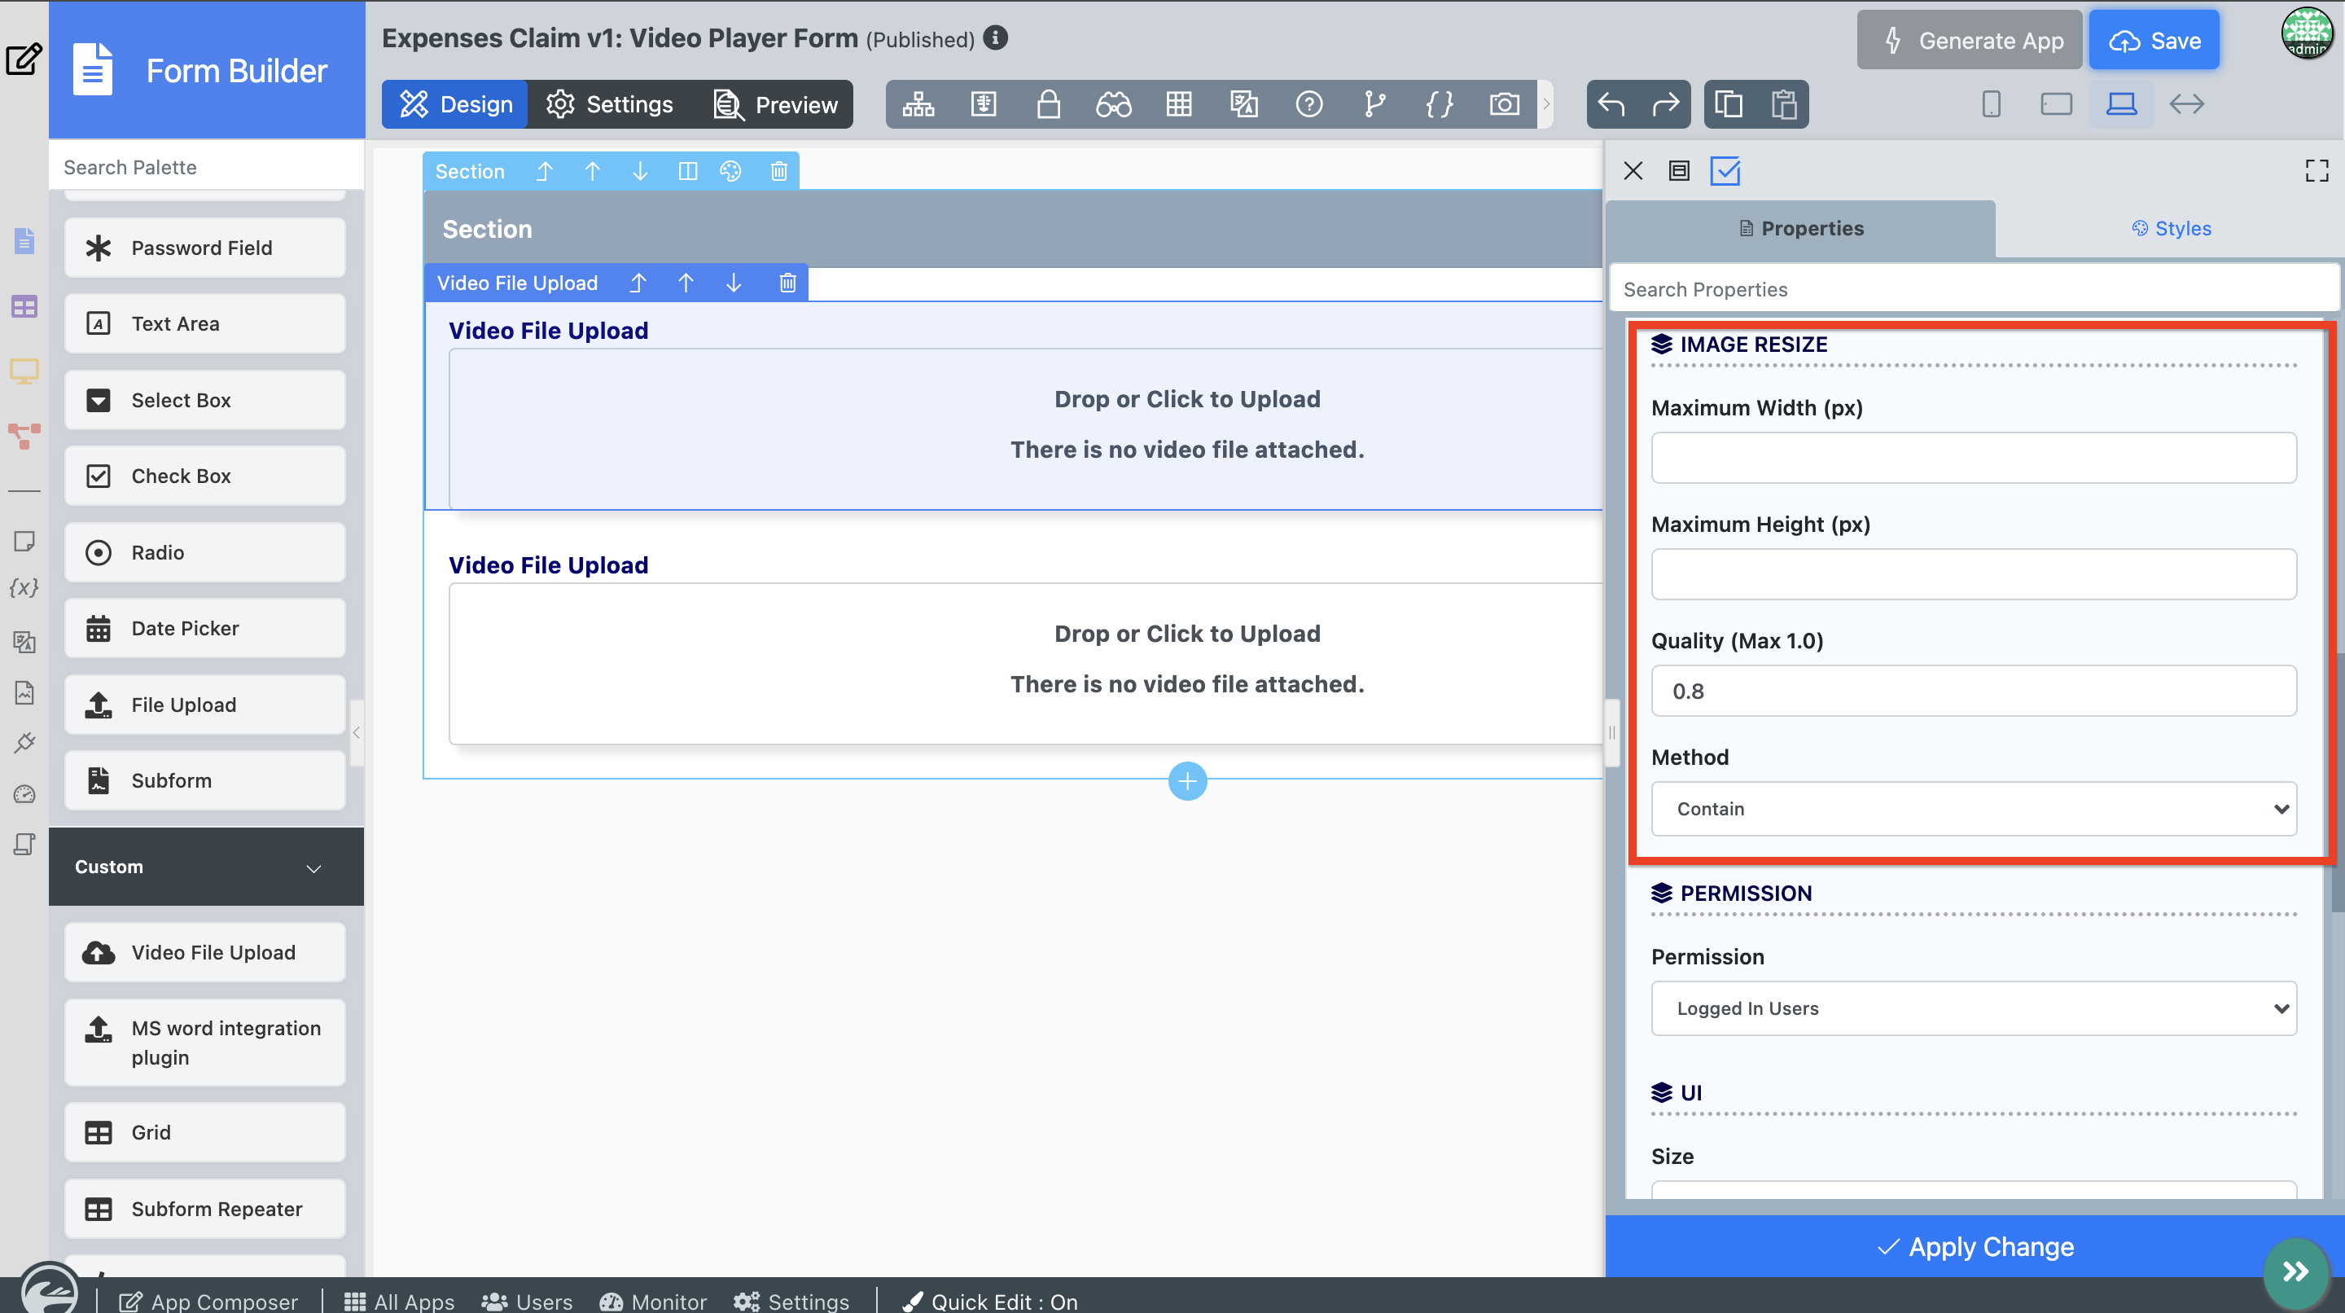Open the Method dropdown showing Contain
This screenshot has width=2345, height=1313.
click(1973, 809)
